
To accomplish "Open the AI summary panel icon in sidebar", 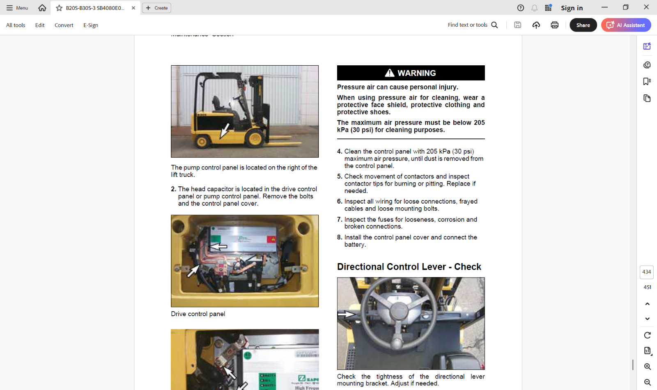I will (647, 46).
